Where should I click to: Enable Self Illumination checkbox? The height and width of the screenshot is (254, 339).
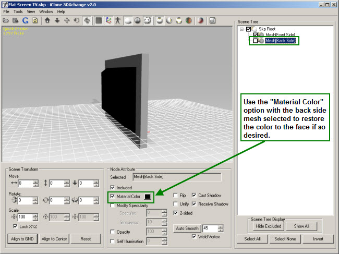113,241
